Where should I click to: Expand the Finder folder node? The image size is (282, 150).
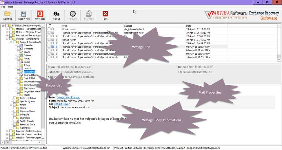(11, 105)
